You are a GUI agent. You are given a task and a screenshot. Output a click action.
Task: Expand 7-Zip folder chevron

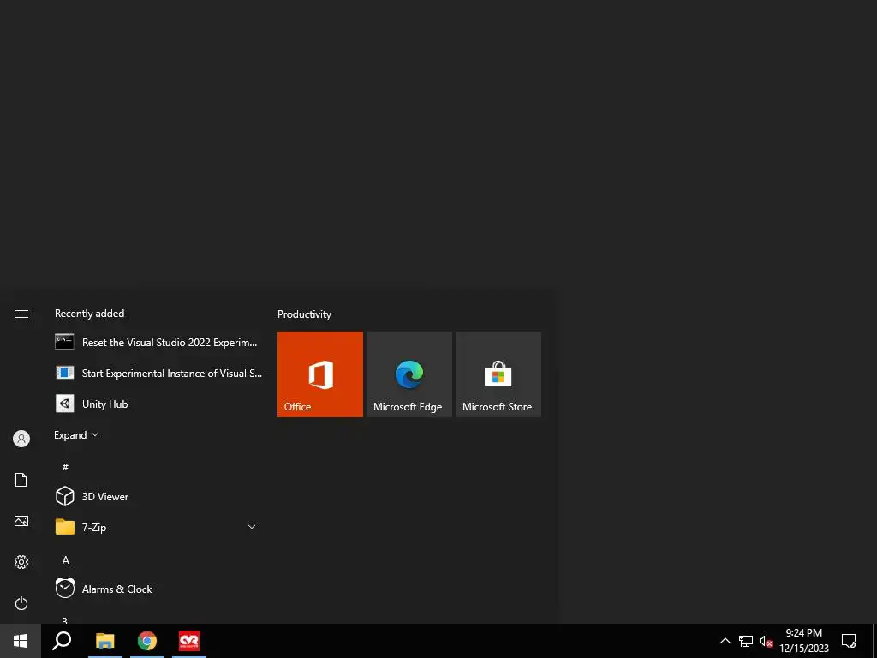[252, 527]
